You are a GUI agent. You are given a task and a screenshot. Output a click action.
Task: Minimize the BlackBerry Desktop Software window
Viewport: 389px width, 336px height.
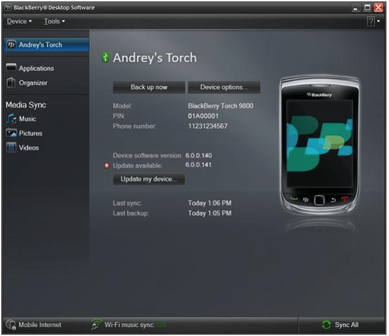click(x=356, y=8)
